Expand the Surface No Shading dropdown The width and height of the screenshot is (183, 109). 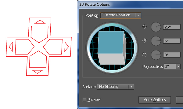[116, 87]
